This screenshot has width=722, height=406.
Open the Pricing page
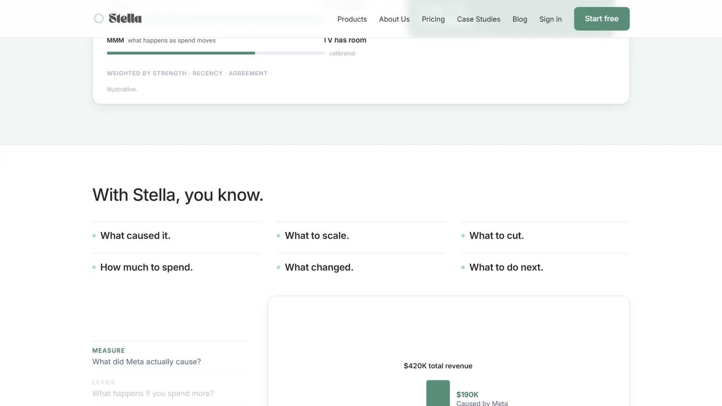coord(433,19)
